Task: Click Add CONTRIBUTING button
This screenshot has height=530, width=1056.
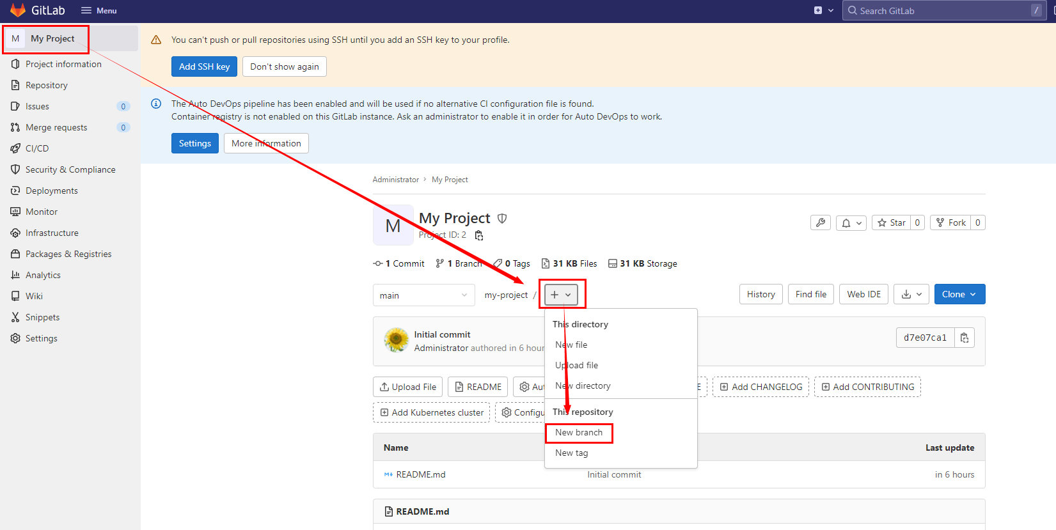Action: 867,387
